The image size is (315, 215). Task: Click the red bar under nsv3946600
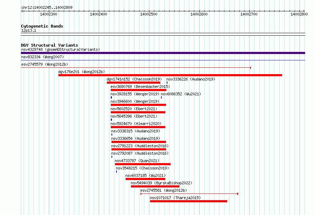(138, 105)
